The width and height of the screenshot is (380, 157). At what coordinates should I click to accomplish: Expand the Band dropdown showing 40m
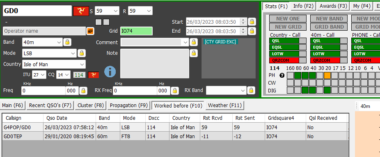coord(59,42)
